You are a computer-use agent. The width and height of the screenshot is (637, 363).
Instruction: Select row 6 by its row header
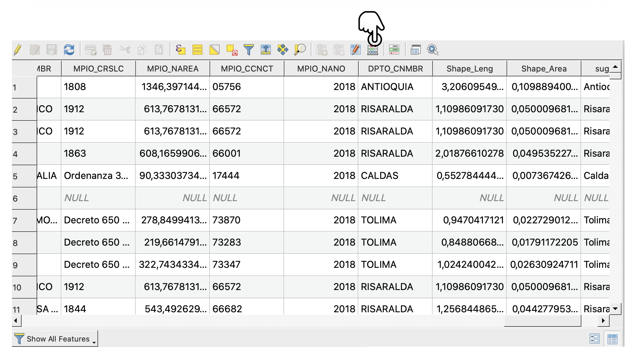pos(24,199)
